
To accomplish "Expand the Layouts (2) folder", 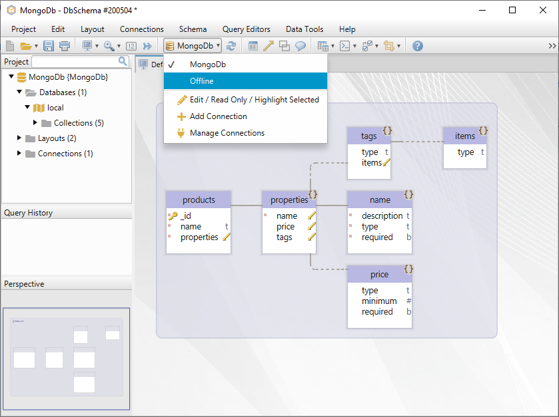I will point(20,138).
